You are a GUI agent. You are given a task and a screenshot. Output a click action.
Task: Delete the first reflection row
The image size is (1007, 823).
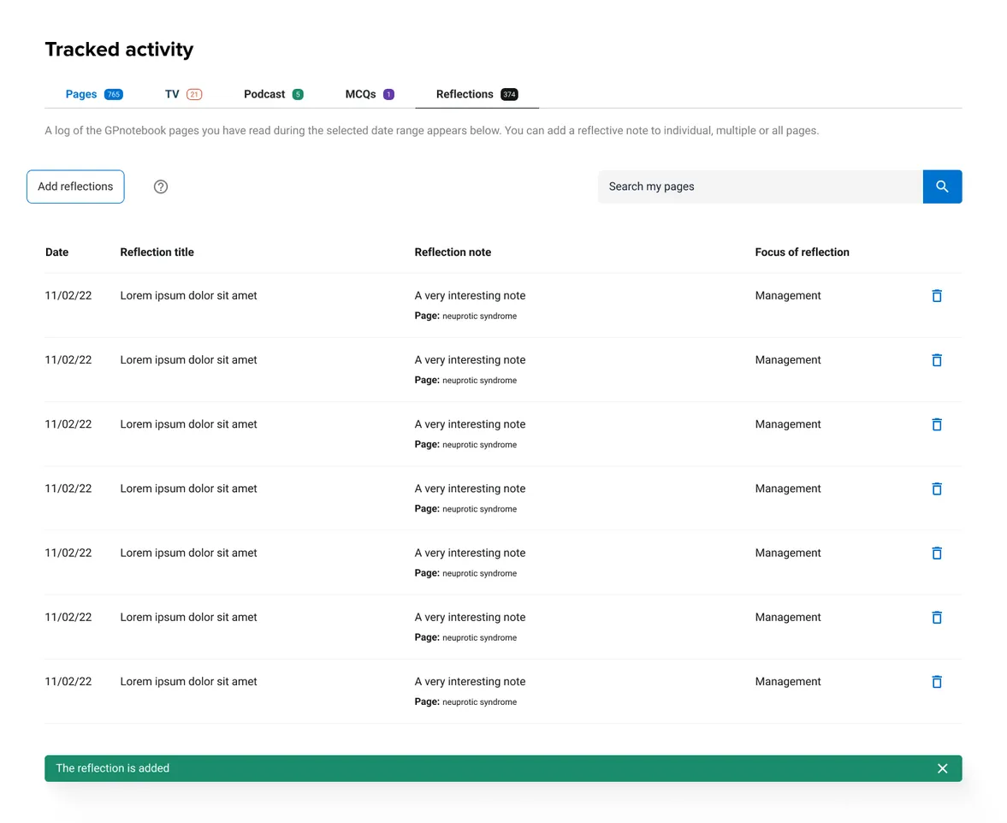(x=937, y=296)
